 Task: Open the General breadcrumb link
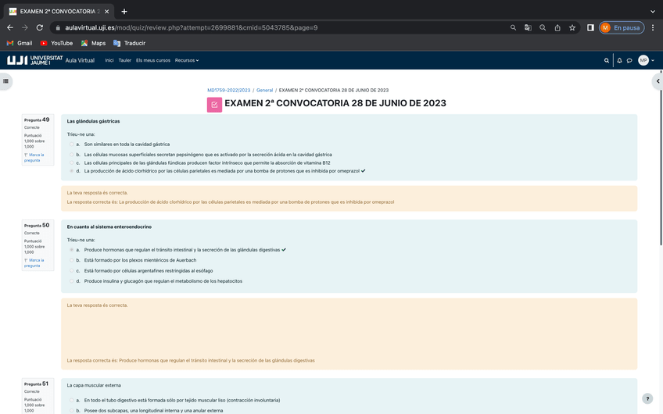pyautogui.click(x=265, y=91)
